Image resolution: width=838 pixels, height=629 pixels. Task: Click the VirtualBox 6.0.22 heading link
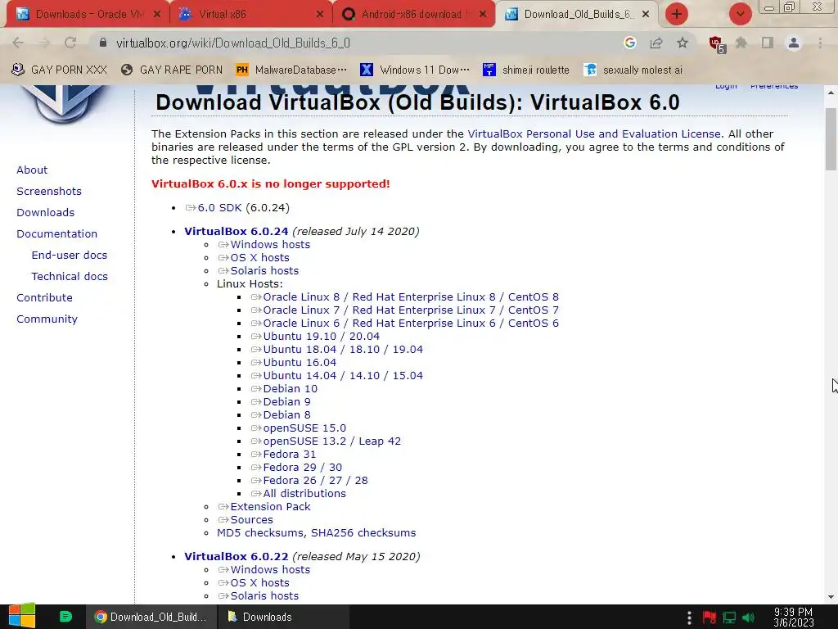pyautogui.click(x=237, y=556)
